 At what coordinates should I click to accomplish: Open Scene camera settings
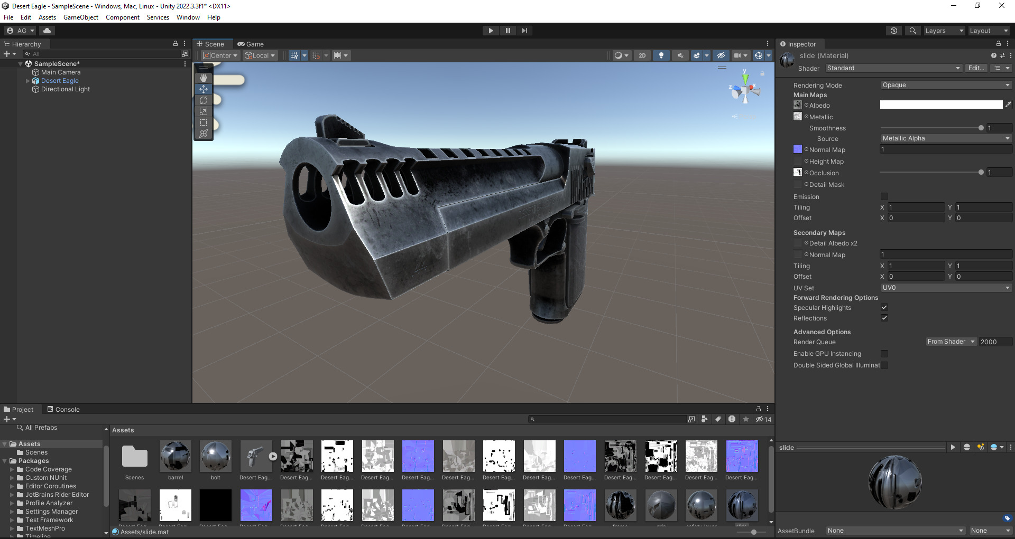[x=740, y=55]
